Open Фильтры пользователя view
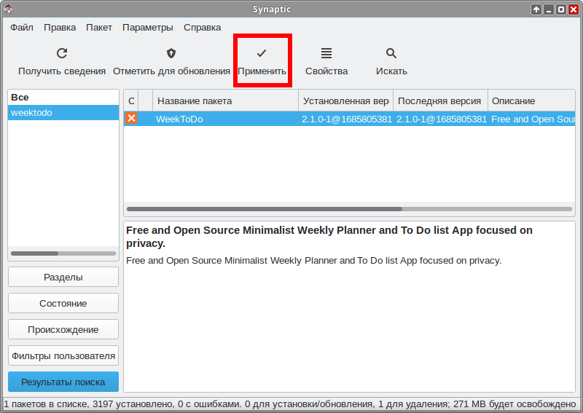The width and height of the screenshot is (583, 413). pyautogui.click(x=63, y=355)
